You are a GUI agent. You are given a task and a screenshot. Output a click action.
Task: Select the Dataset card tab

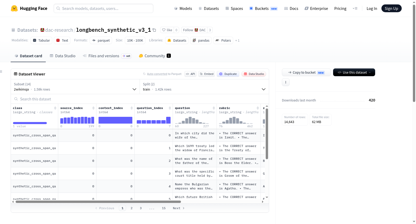(x=28, y=56)
